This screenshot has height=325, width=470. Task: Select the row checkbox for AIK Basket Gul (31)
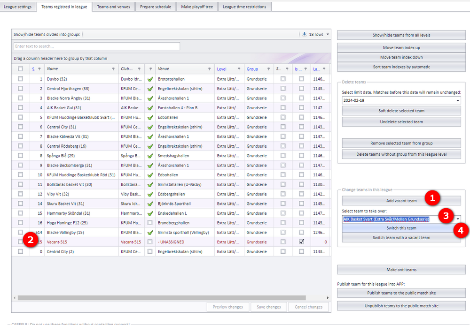(x=20, y=108)
